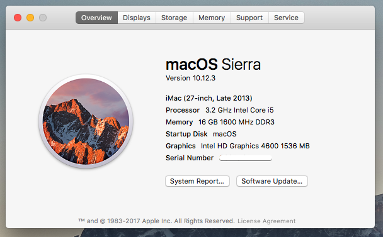
Task: Open the License Agreement link
Action: click(x=266, y=221)
